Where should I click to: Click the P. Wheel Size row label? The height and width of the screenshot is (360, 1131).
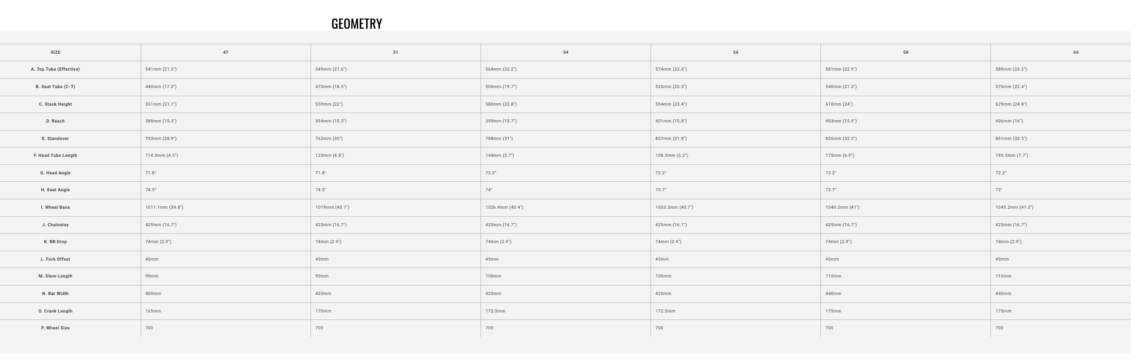click(x=56, y=328)
